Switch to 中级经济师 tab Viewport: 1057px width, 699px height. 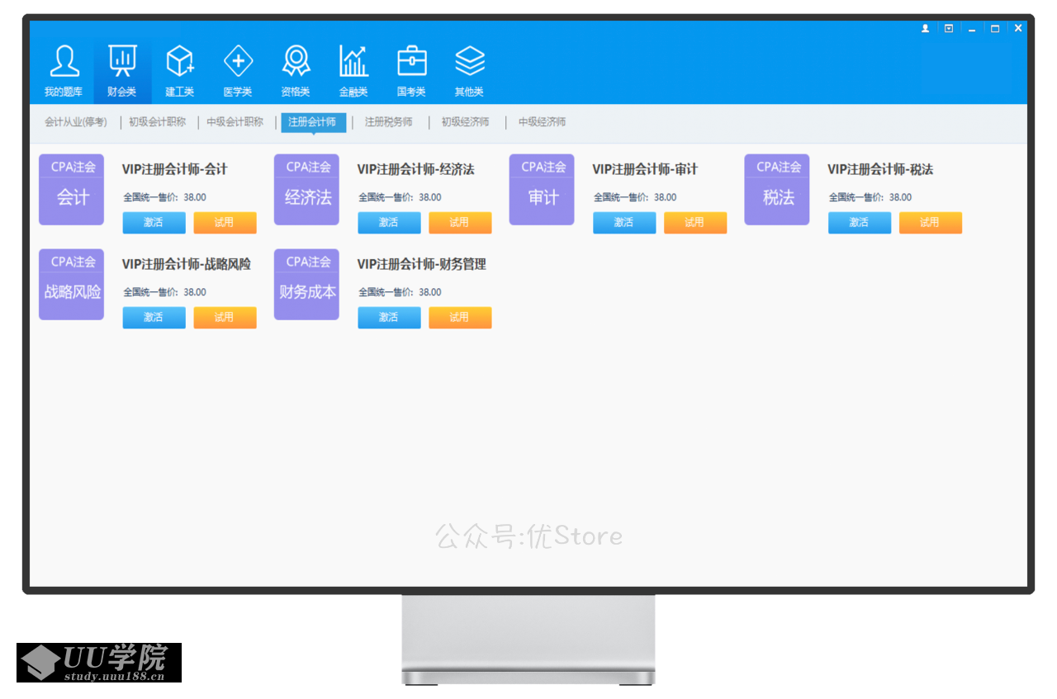542,122
